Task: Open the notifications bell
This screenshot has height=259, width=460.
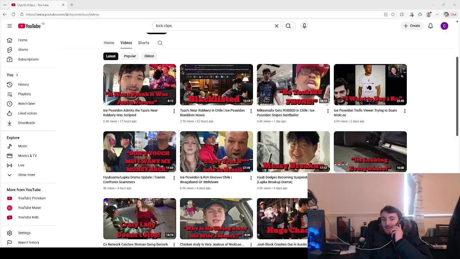Action: coord(431,26)
